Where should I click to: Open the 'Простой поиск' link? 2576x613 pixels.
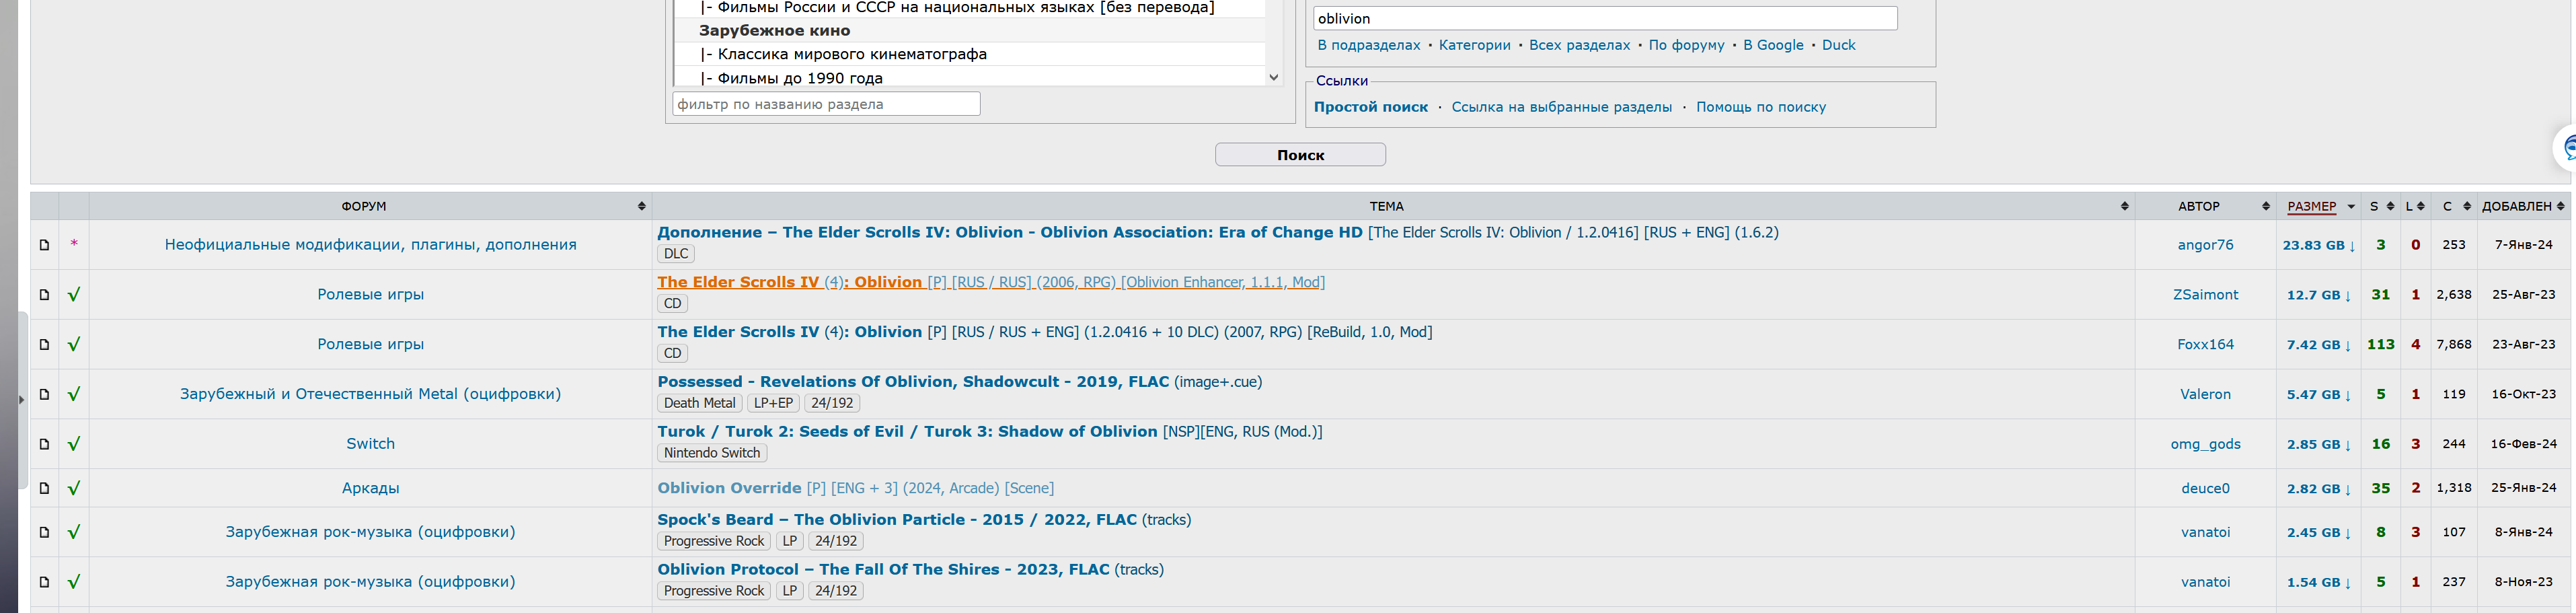pyautogui.click(x=1370, y=107)
